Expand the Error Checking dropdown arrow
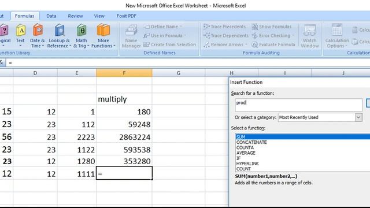Image resolution: width=370 pixels, height=208 pixels. click(x=293, y=36)
